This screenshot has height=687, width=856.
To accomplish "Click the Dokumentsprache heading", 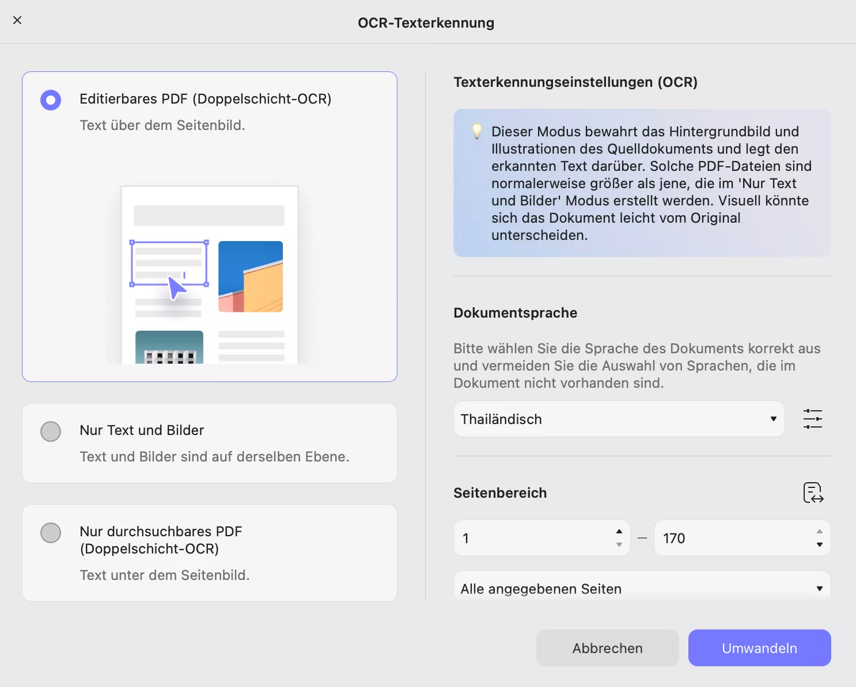I will point(516,313).
